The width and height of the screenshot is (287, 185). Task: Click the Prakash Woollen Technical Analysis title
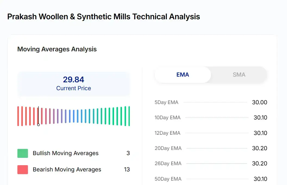pyautogui.click(x=103, y=17)
